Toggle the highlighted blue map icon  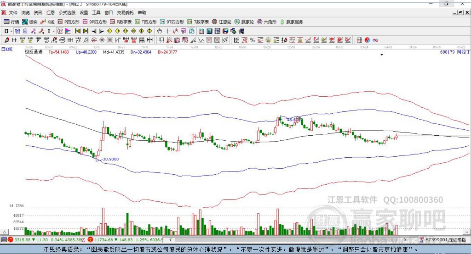pyautogui.click(x=191, y=31)
